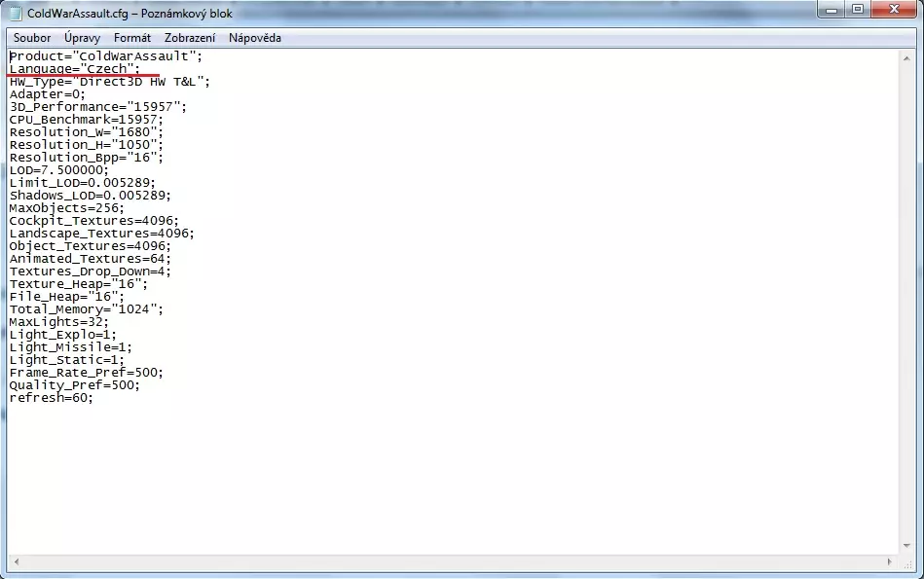
Task: Close the ColdWarAssault.cfg window
Action: 894,10
